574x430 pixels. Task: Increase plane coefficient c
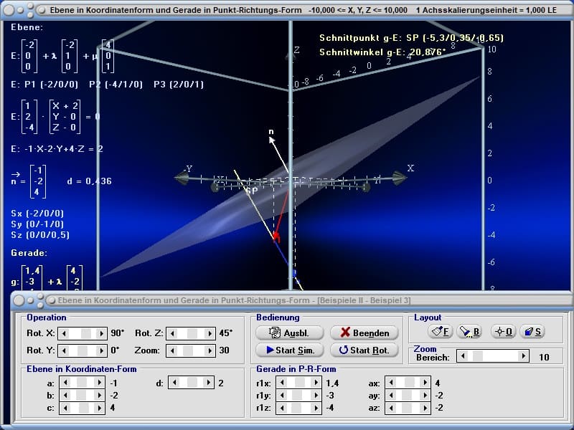[99, 408]
